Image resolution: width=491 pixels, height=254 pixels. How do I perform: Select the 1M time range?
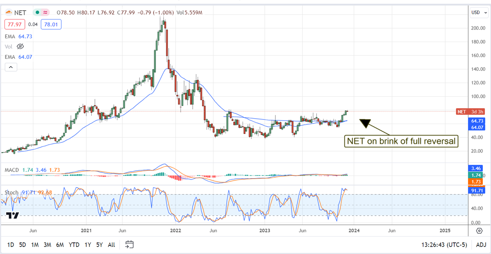point(35,245)
